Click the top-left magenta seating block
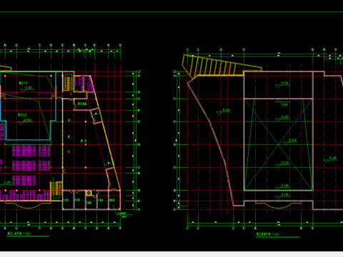 tap(24, 151)
